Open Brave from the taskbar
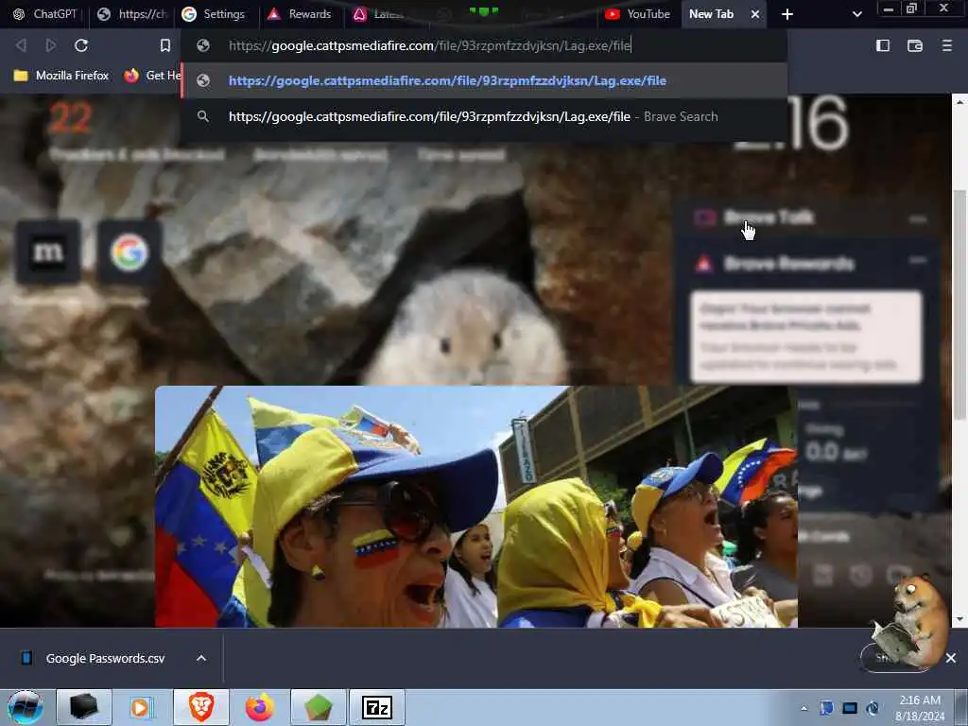This screenshot has width=968, height=726. click(x=201, y=707)
